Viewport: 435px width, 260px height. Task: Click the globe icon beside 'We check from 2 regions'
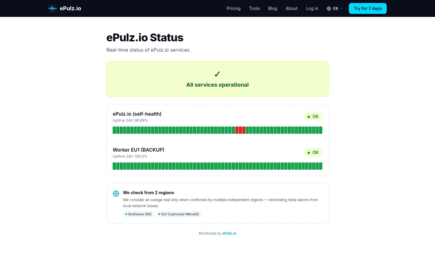(x=116, y=194)
